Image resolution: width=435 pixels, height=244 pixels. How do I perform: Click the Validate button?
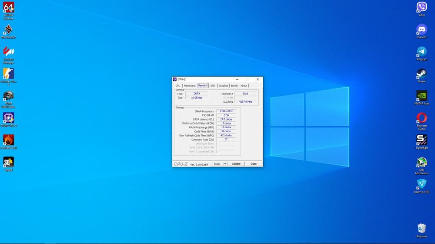(x=236, y=164)
